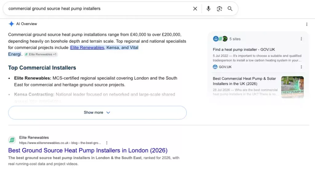Open GOV.UK source three-dot menu
315x173 pixels.
301,67
